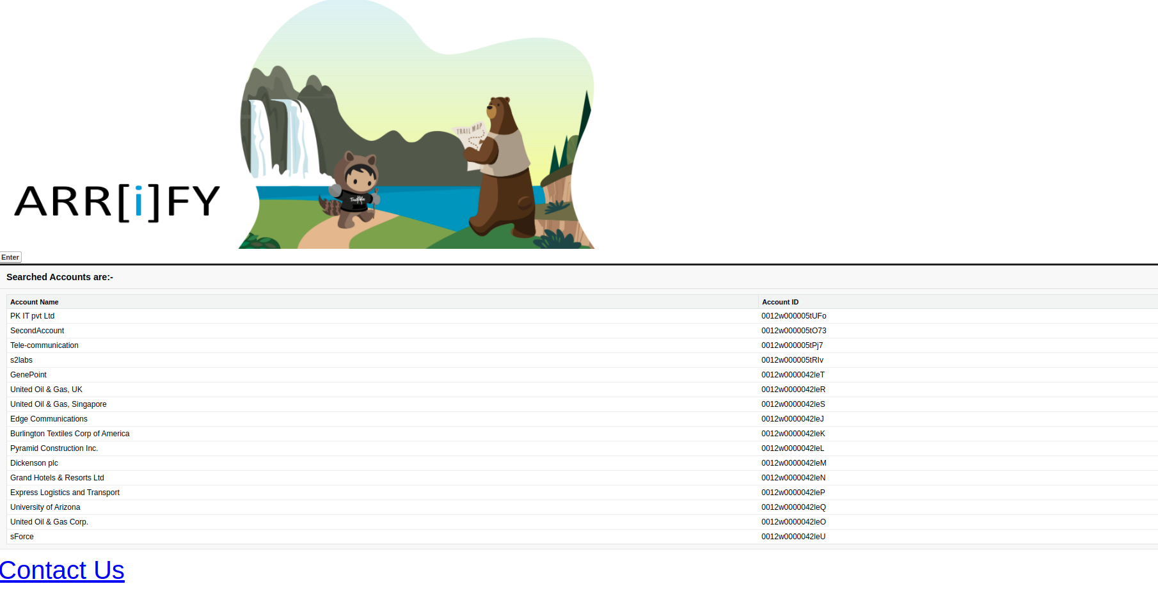
Task: Select Grand Hotels & Resorts Ltd
Action: [x=57, y=478]
